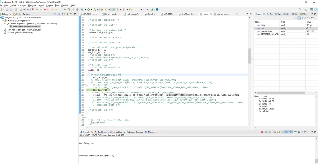Image resolution: width=318 pixels, height=164 pixels.
Task: Click the Back navigation arrow in the toolbar
Action: 138,10
